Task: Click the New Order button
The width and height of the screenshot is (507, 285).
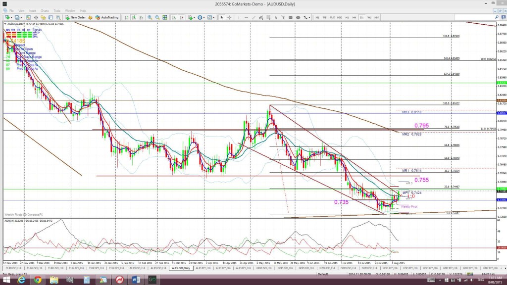Action: pos(75,17)
